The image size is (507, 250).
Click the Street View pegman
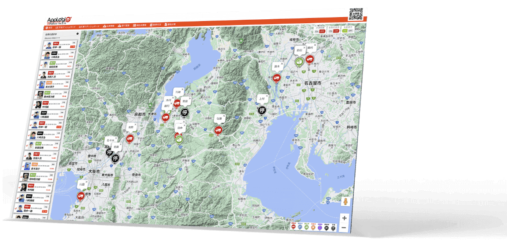click(345, 202)
